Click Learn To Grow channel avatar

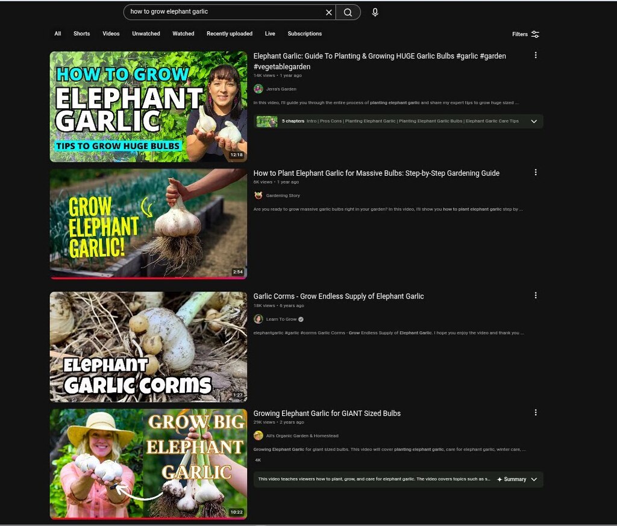point(258,319)
